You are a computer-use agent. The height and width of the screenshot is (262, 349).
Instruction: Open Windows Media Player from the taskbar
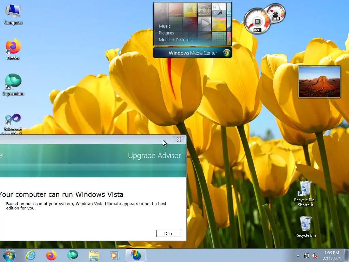tap(115, 255)
